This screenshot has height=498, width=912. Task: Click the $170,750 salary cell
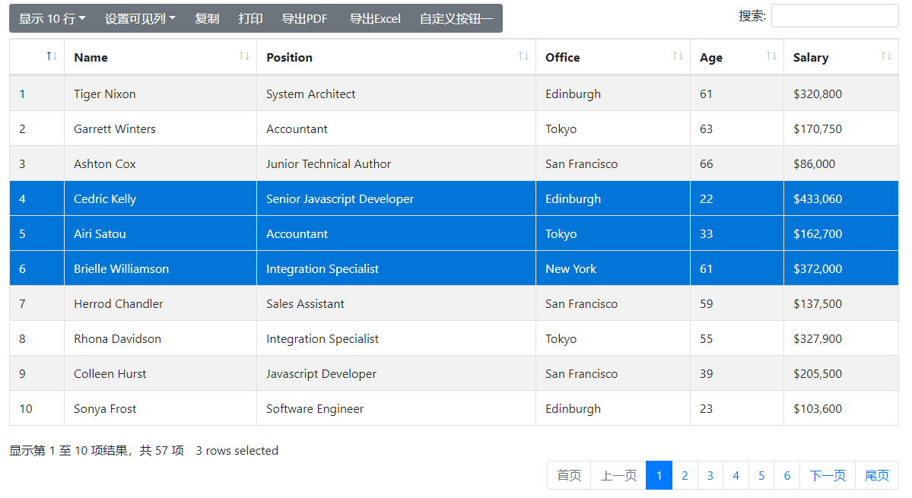click(841, 128)
